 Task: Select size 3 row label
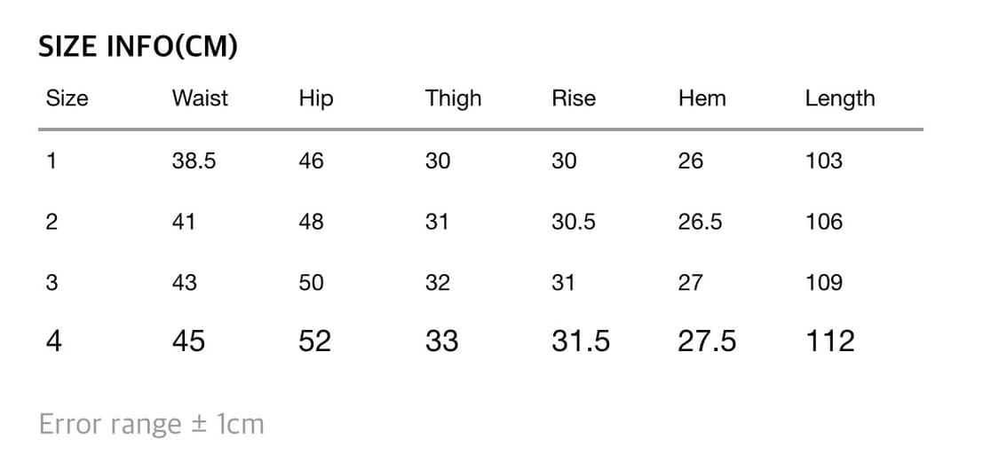(x=52, y=283)
